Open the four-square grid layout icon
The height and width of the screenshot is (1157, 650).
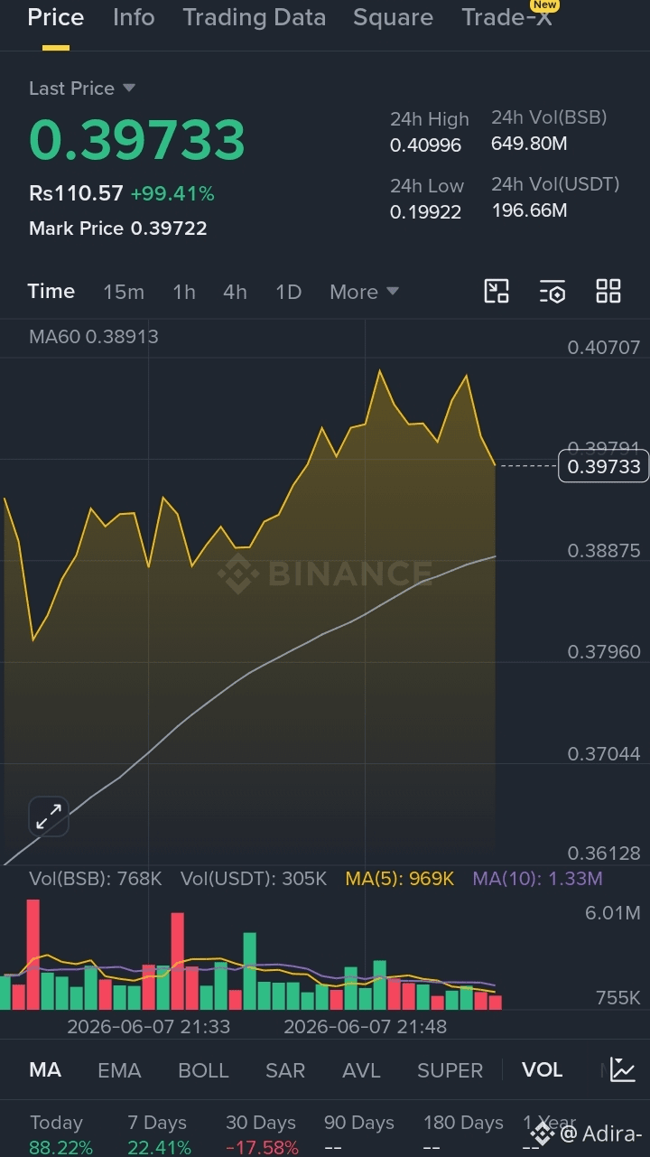coord(608,291)
